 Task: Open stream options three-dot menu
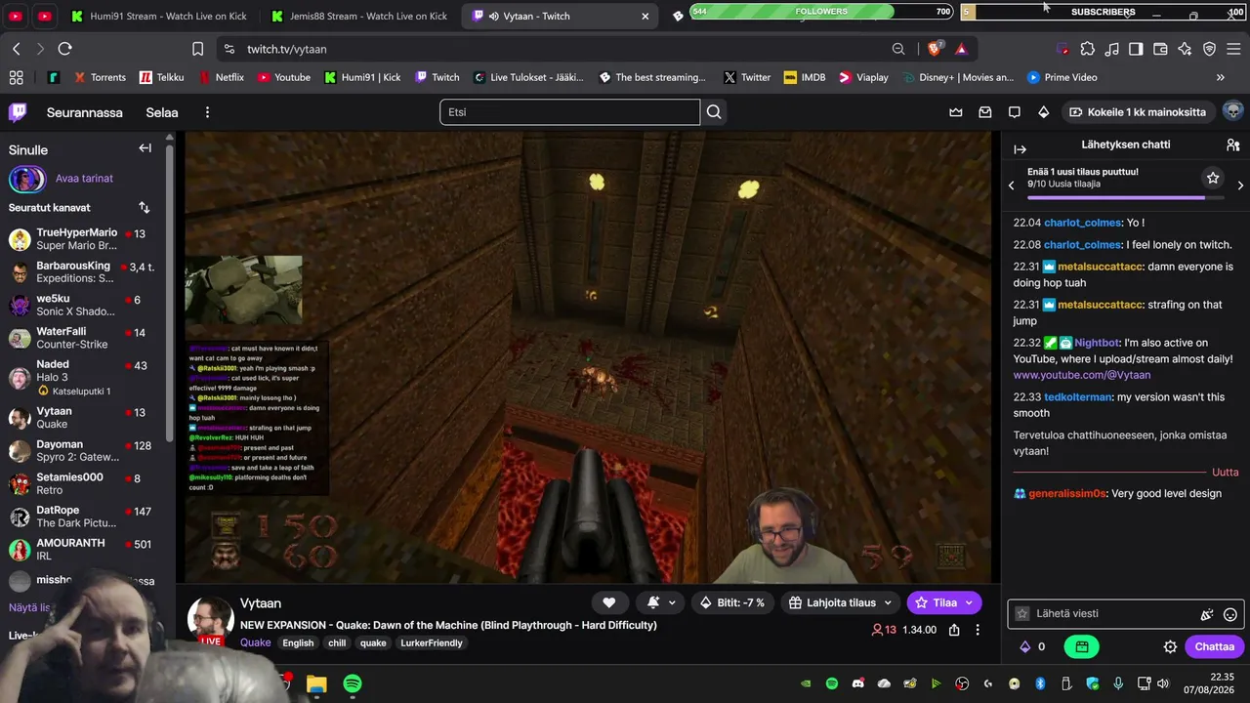pos(978,630)
